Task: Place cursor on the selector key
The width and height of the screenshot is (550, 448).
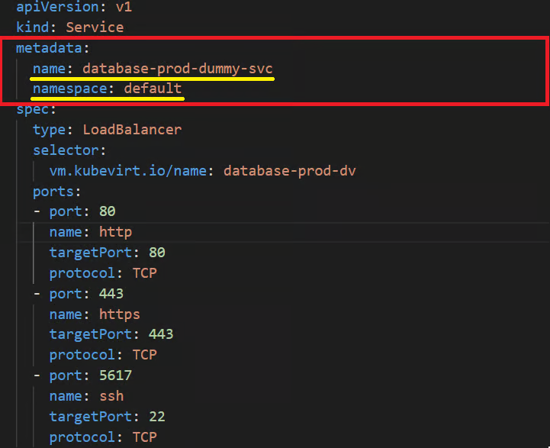Action: (x=66, y=150)
